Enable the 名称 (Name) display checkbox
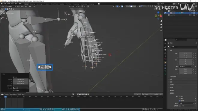 pyautogui.click(x=180, y=96)
